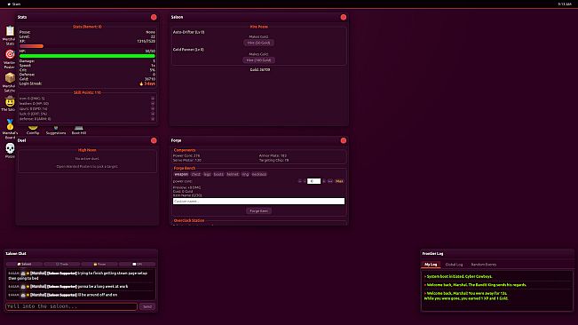Screen dimensions: 578x325
Task: Add a skill point to iron
Action: click(153, 99)
